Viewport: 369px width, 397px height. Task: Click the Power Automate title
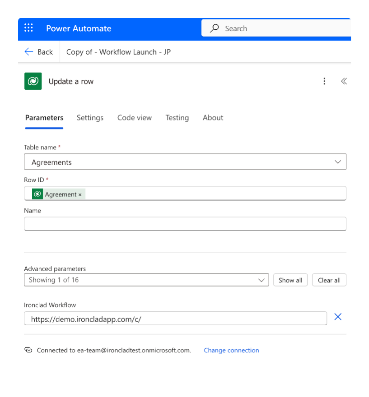(79, 28)
